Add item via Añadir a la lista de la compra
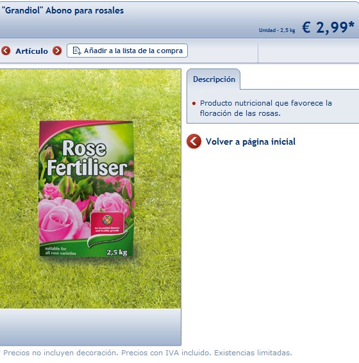The width and height of the screenshot is (359, 363). (x=127, y=51)
